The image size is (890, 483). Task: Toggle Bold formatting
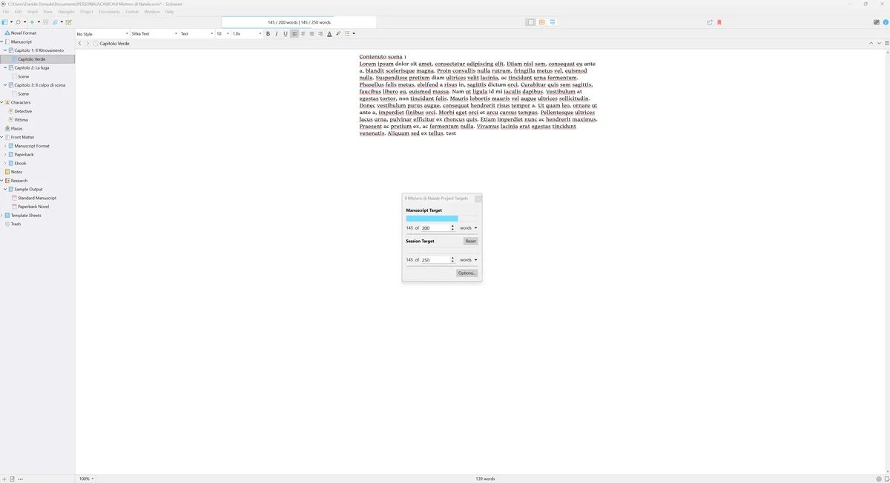268,33
